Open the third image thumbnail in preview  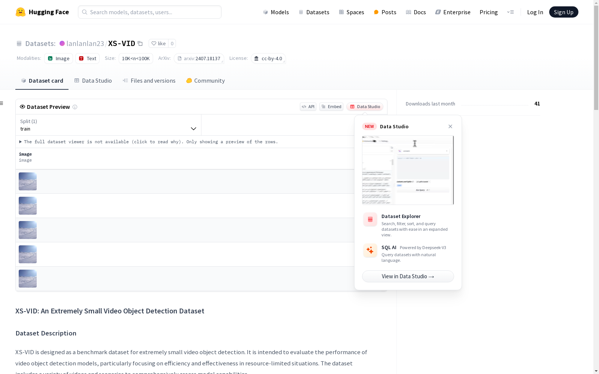28,230
